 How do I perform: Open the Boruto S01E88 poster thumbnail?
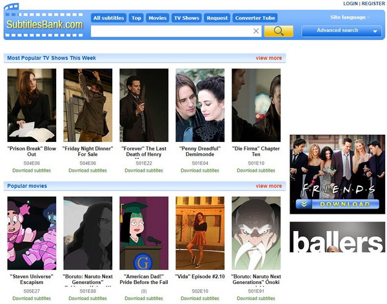(x=88, y=233)
